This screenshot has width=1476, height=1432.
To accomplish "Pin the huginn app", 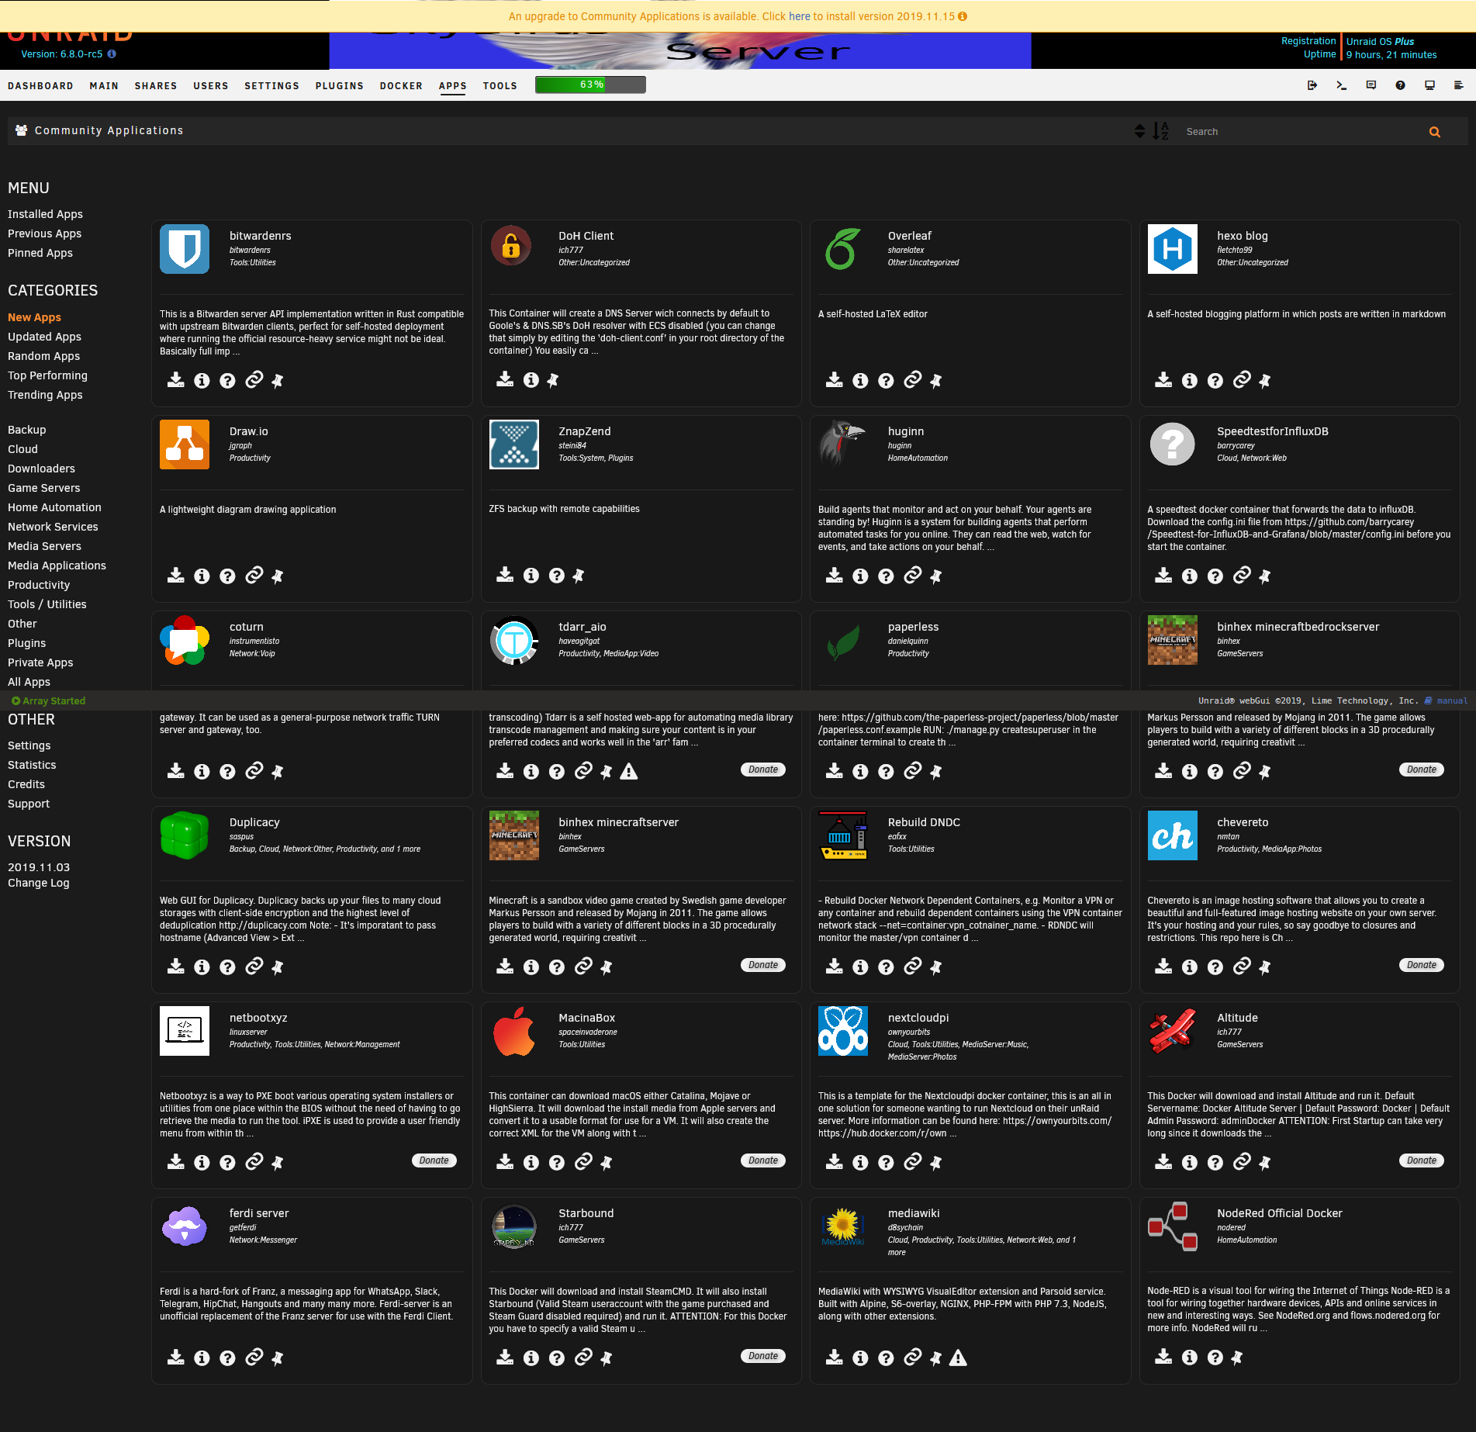I will 936,576.
